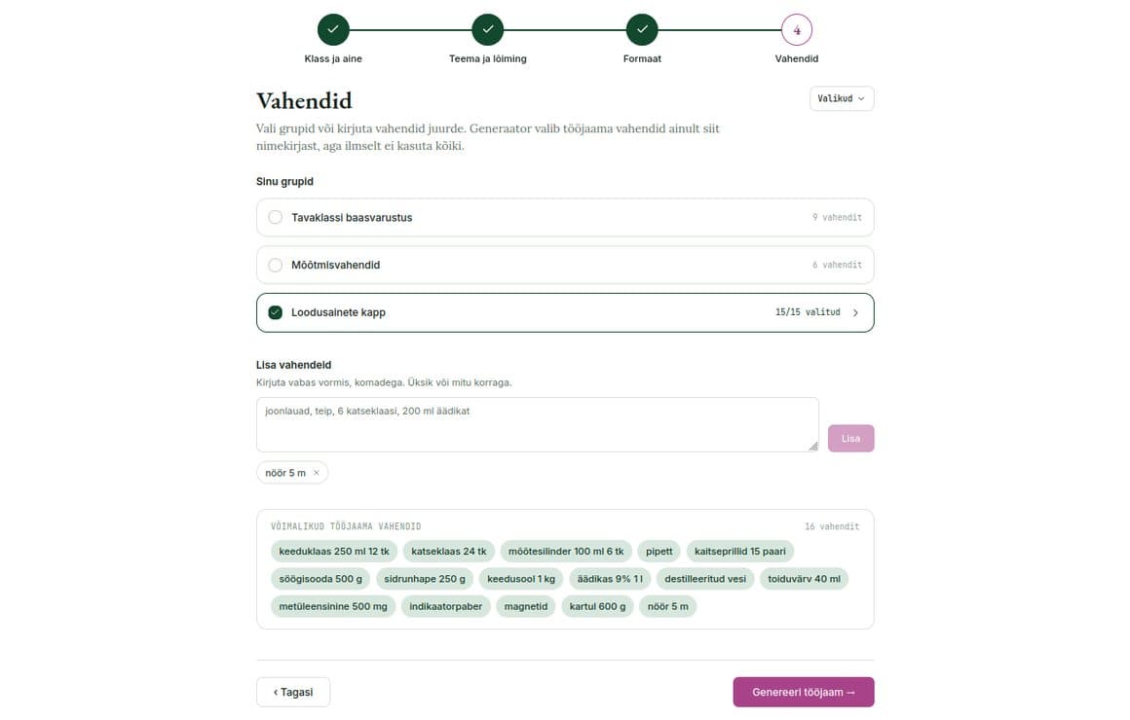
Task: Open completed Formaat step checkmark
Action: pos(642,29)
